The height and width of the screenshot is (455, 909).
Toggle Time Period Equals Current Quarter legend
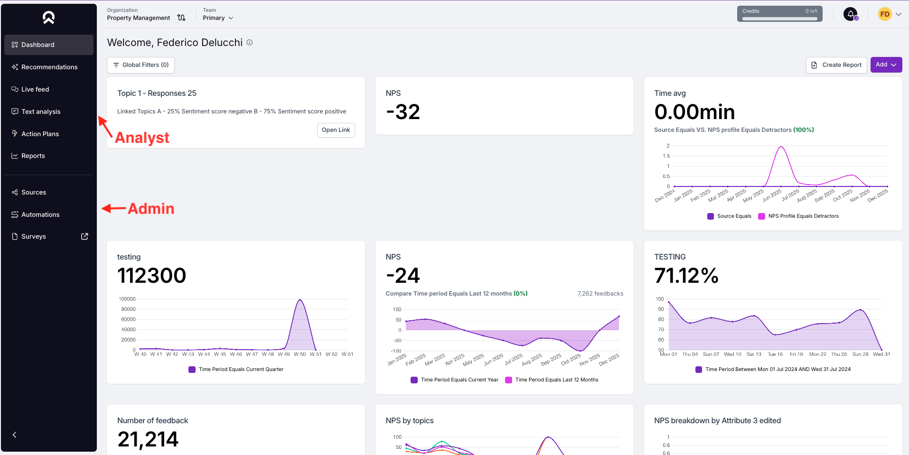pyautogui.click(x=236, y=370)
